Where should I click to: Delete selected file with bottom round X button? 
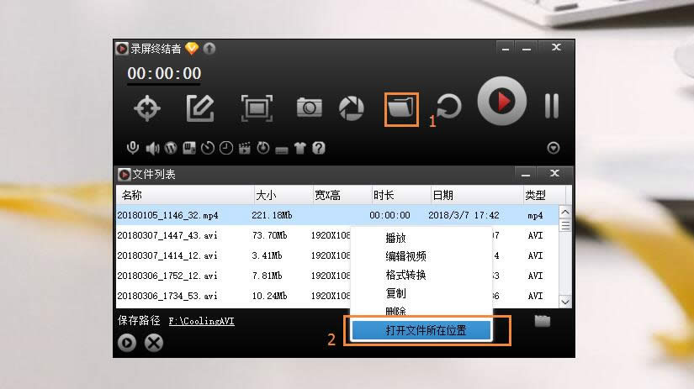[x=154, y=343]
